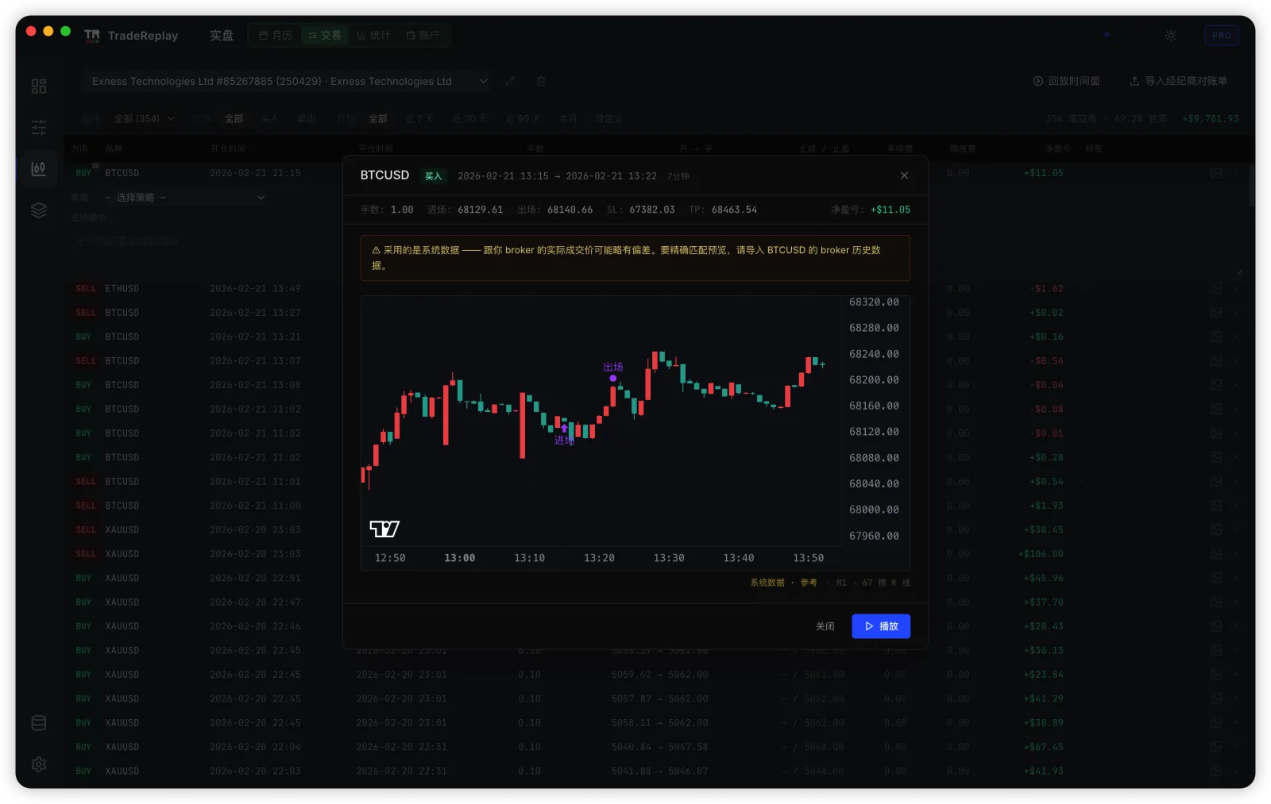Click the 68129.61 entry price value

[481, 210]
